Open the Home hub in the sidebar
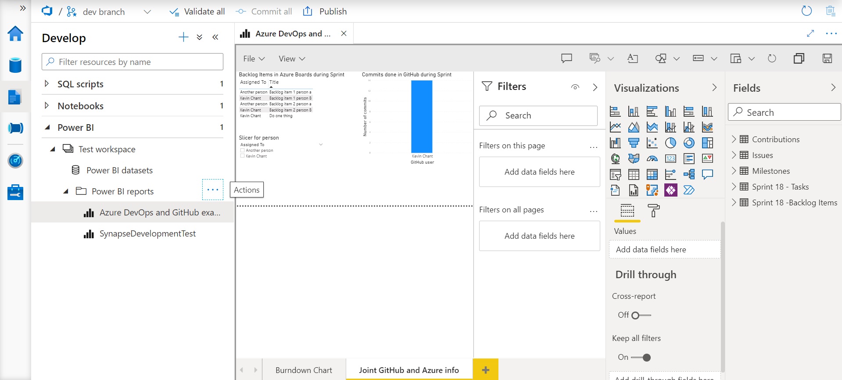The height and width of the screenshot is (380, 842). click(15, 33)
